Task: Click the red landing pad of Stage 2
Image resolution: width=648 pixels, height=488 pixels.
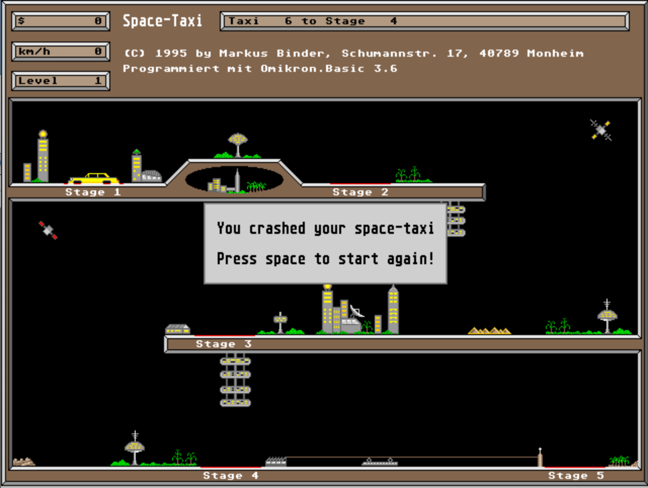Action: click(x=360, y=184)
